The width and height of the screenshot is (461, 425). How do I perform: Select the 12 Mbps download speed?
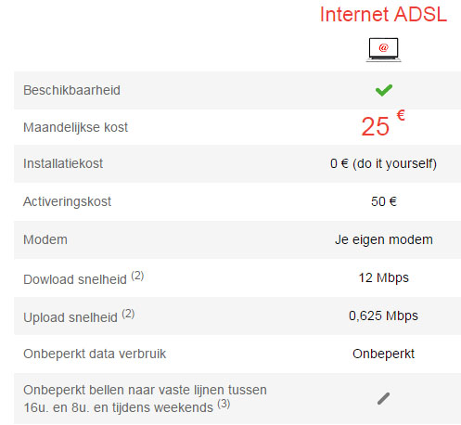(383, 277)
